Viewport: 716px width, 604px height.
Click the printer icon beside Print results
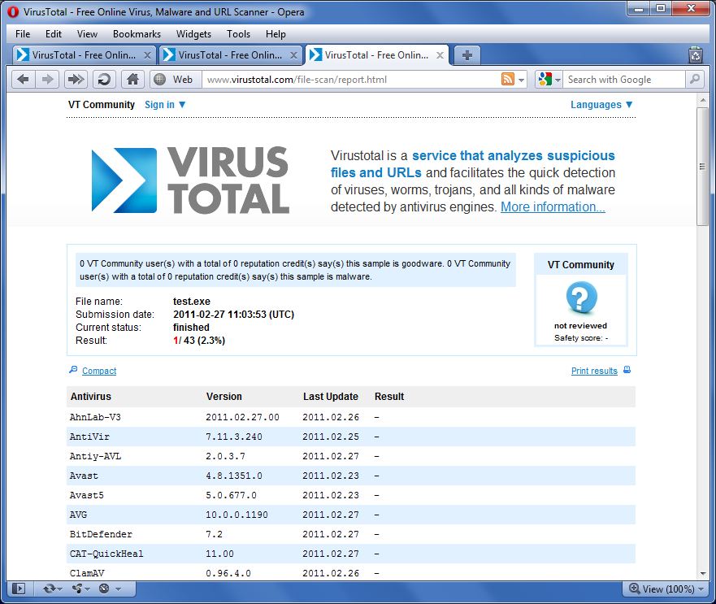(x=627, y=370)
